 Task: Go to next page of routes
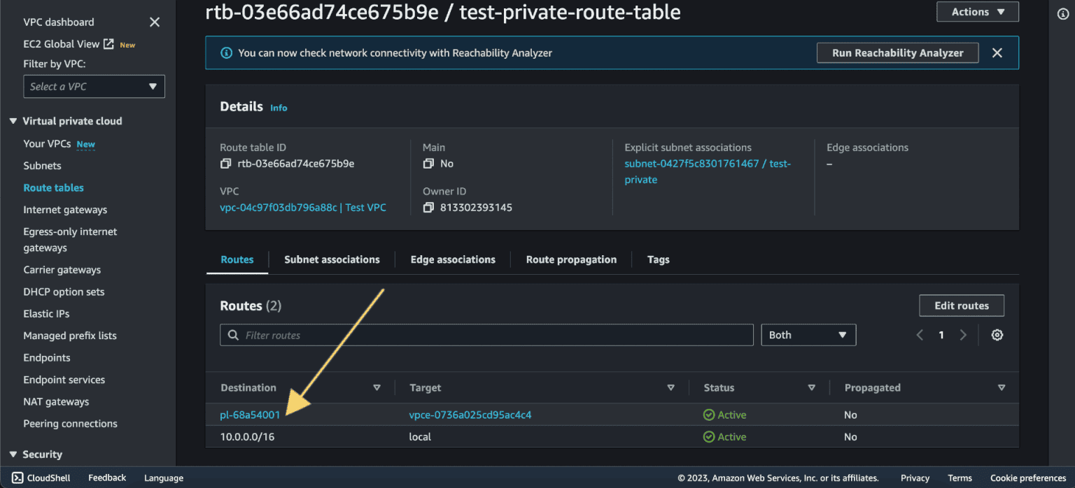[x=963, y=336]
